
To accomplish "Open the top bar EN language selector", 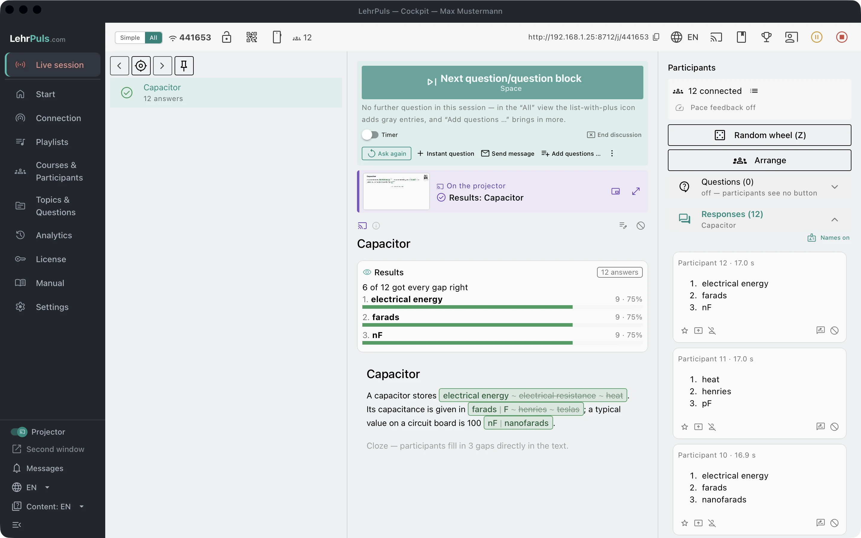I will click(685, 37).
